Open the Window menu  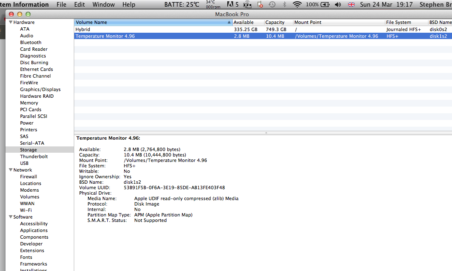point(104,5)
